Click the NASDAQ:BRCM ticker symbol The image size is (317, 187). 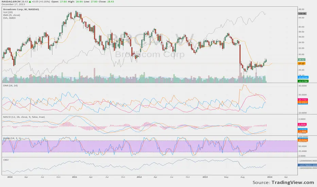pyautogui.click(x=11, y=1)
